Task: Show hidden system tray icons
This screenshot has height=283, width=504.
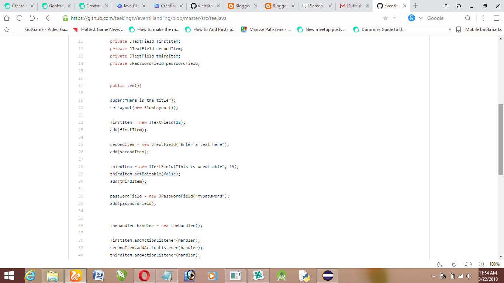Action: (434, 276)
